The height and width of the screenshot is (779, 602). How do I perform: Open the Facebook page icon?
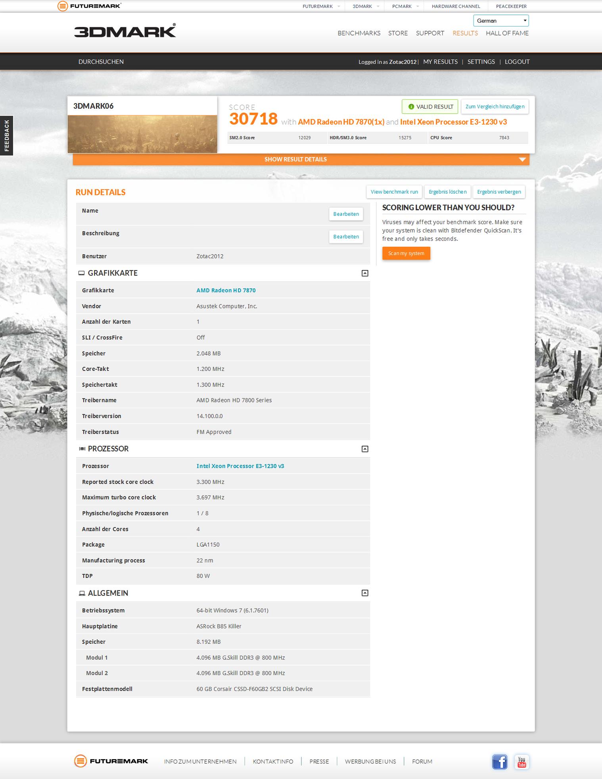(500, 762)
